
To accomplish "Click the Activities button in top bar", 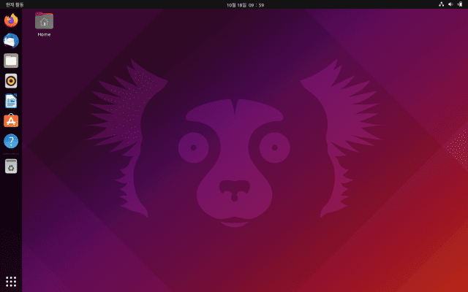I will tap(15, 4).
